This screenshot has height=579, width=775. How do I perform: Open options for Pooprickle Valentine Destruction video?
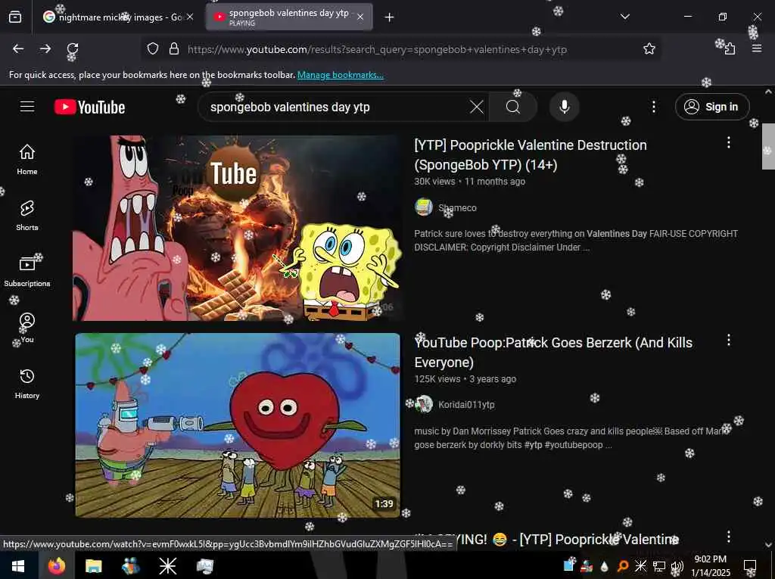point(729,142)
